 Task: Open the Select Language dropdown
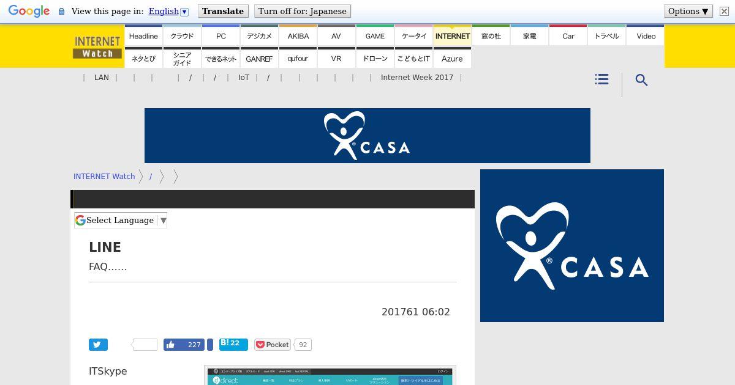coord(121,220)
